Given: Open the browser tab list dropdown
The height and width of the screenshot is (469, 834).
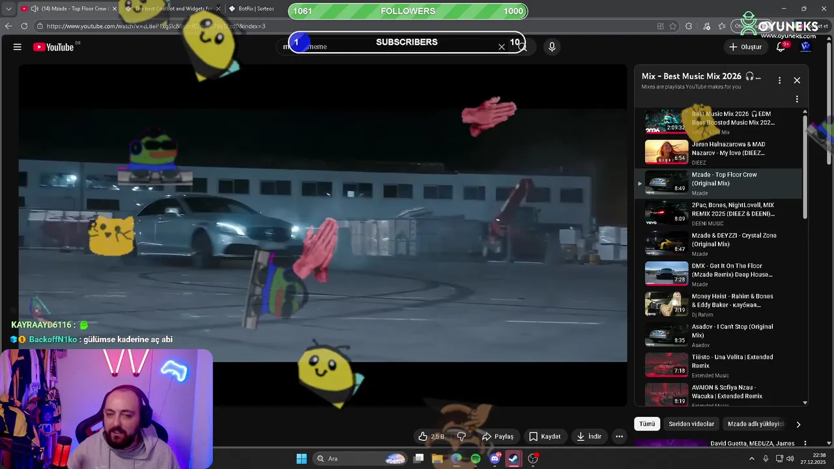Looking at the screenshot, I should point(8,8).
